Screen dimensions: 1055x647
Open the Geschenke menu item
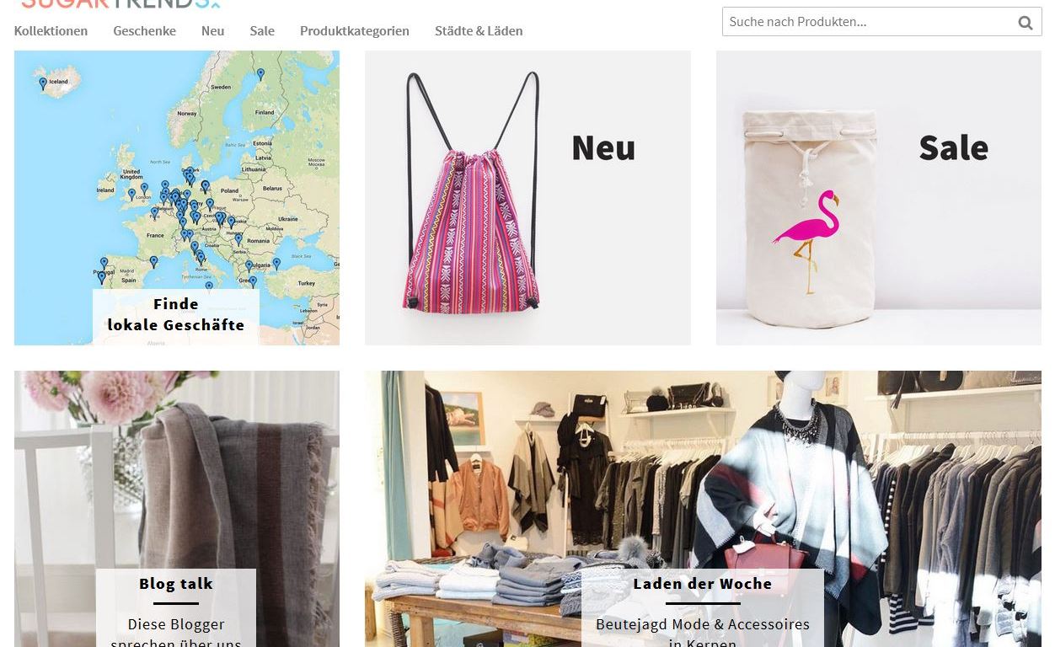point(144,31)
